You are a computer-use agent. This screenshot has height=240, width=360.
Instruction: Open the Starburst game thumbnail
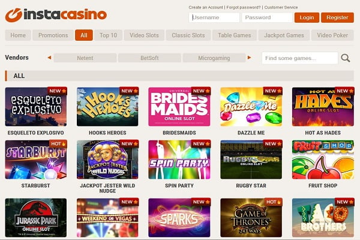36,160
